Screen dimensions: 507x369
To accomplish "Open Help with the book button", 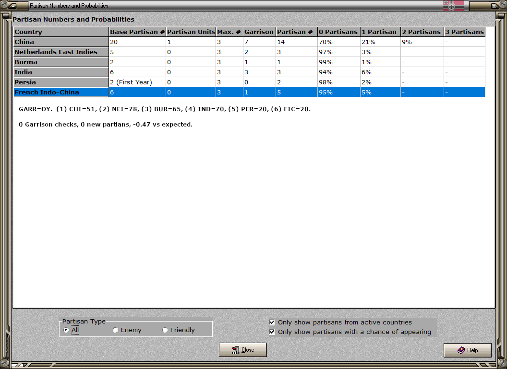I will coord(468,350).
